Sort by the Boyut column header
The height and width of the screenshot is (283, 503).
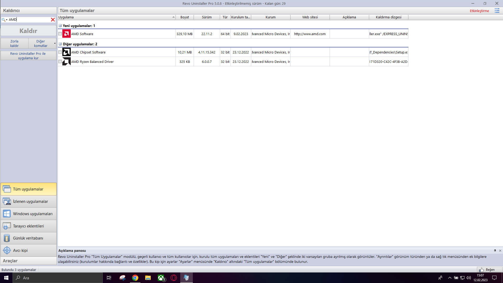pyautogui.click(x=184, y=17)
